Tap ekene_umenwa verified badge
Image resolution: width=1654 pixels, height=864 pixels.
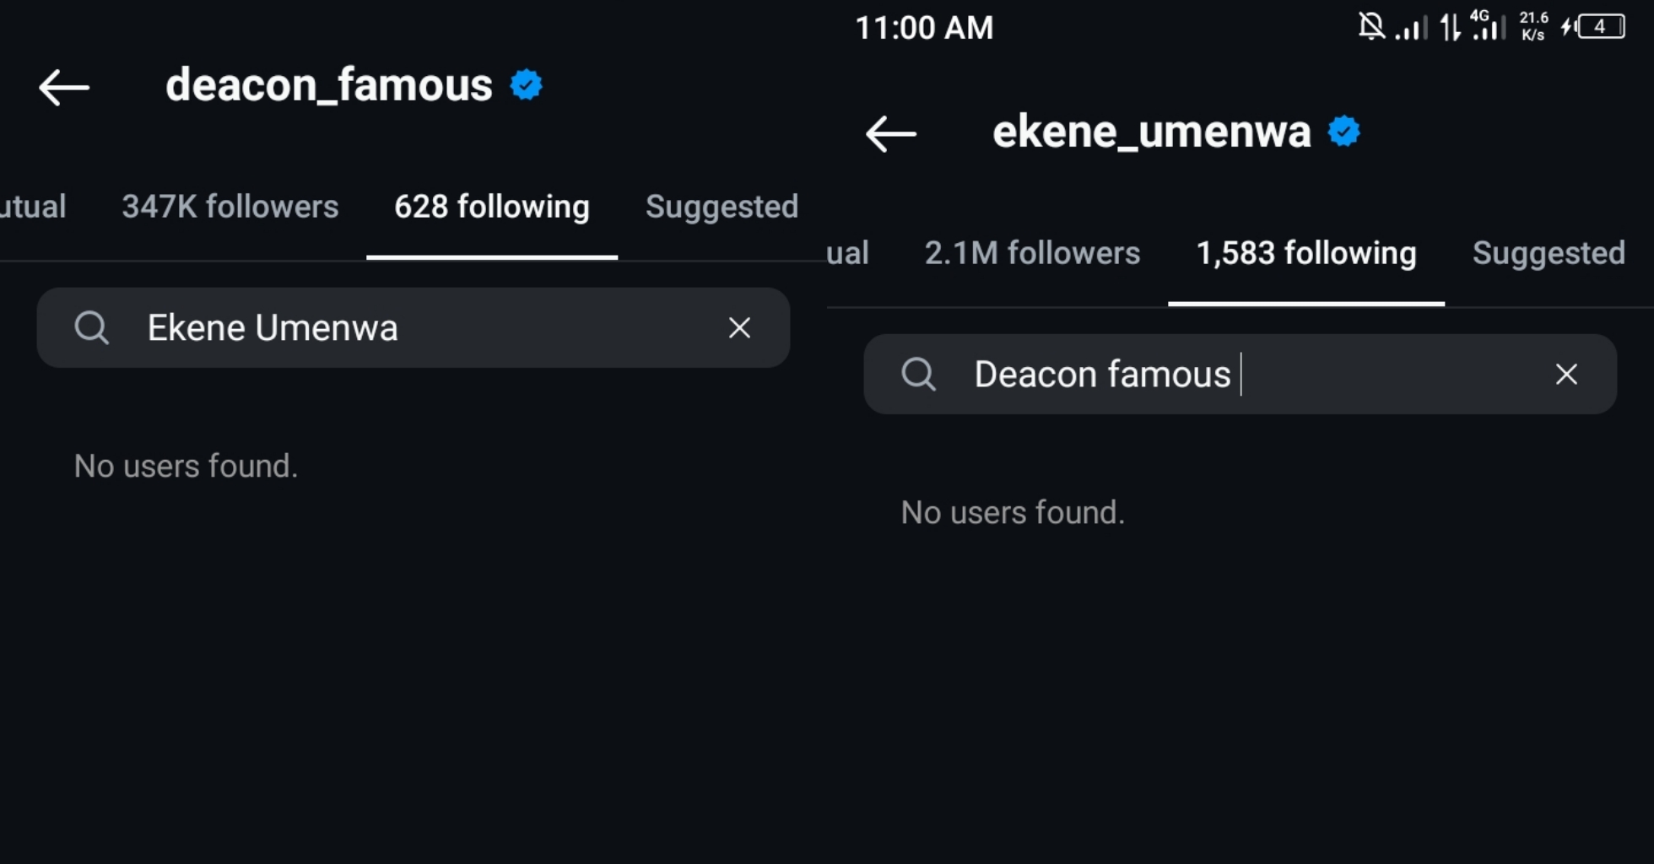1344,132
